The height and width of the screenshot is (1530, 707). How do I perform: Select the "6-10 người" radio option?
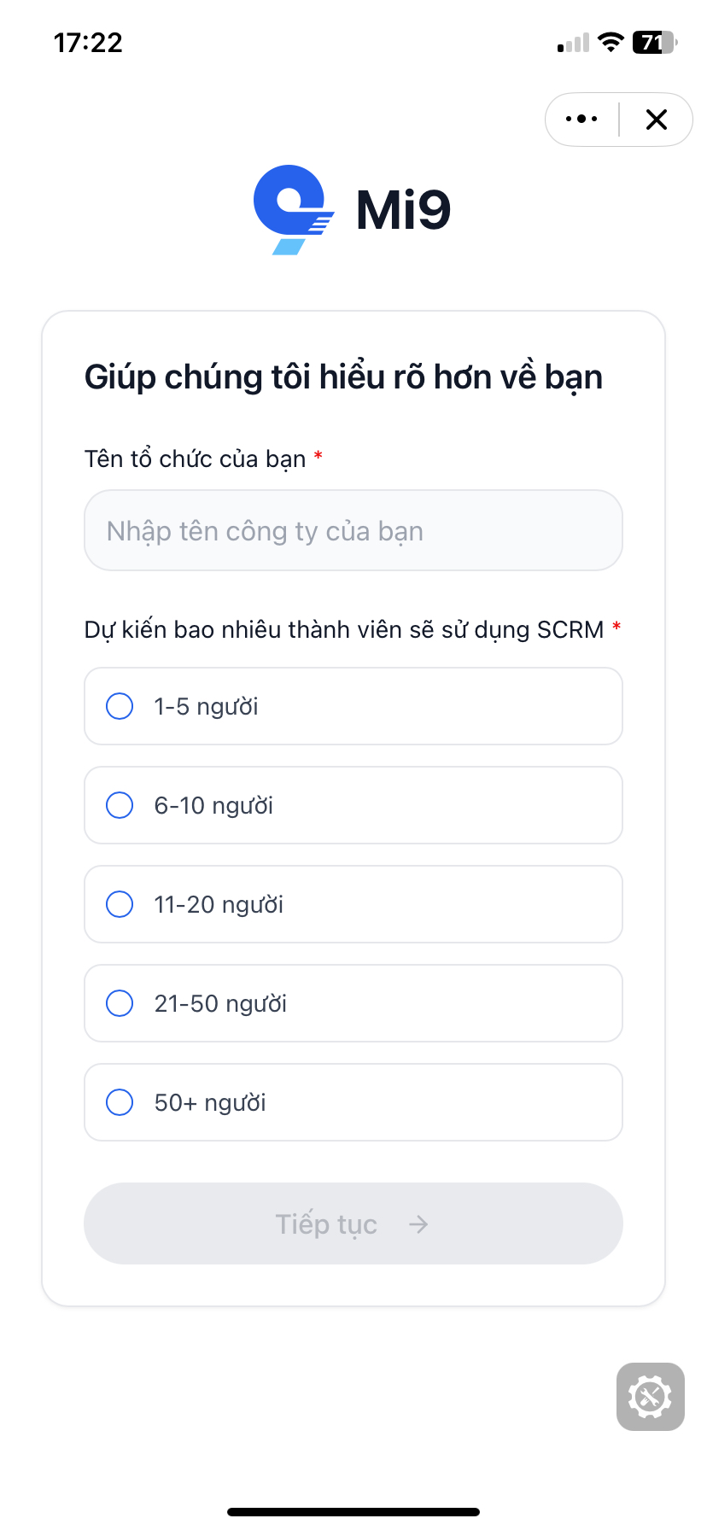point(119,805)
